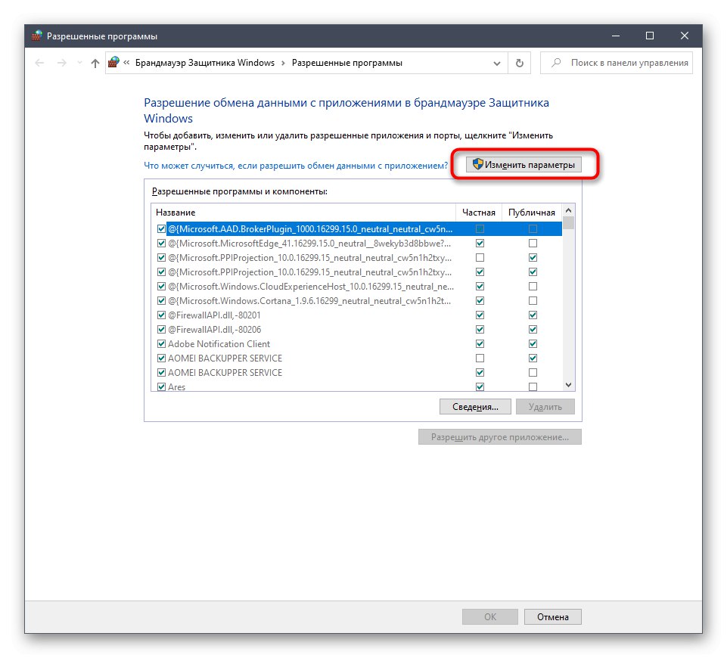Open the Сведения... dialog
Screen dimensions: 727x658
(475, 406)
